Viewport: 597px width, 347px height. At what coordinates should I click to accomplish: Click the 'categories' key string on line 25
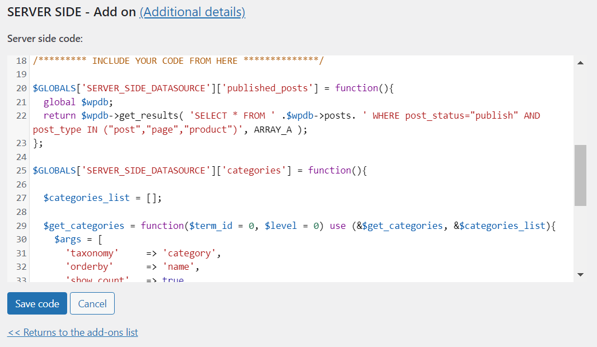[x=254, y=170]
